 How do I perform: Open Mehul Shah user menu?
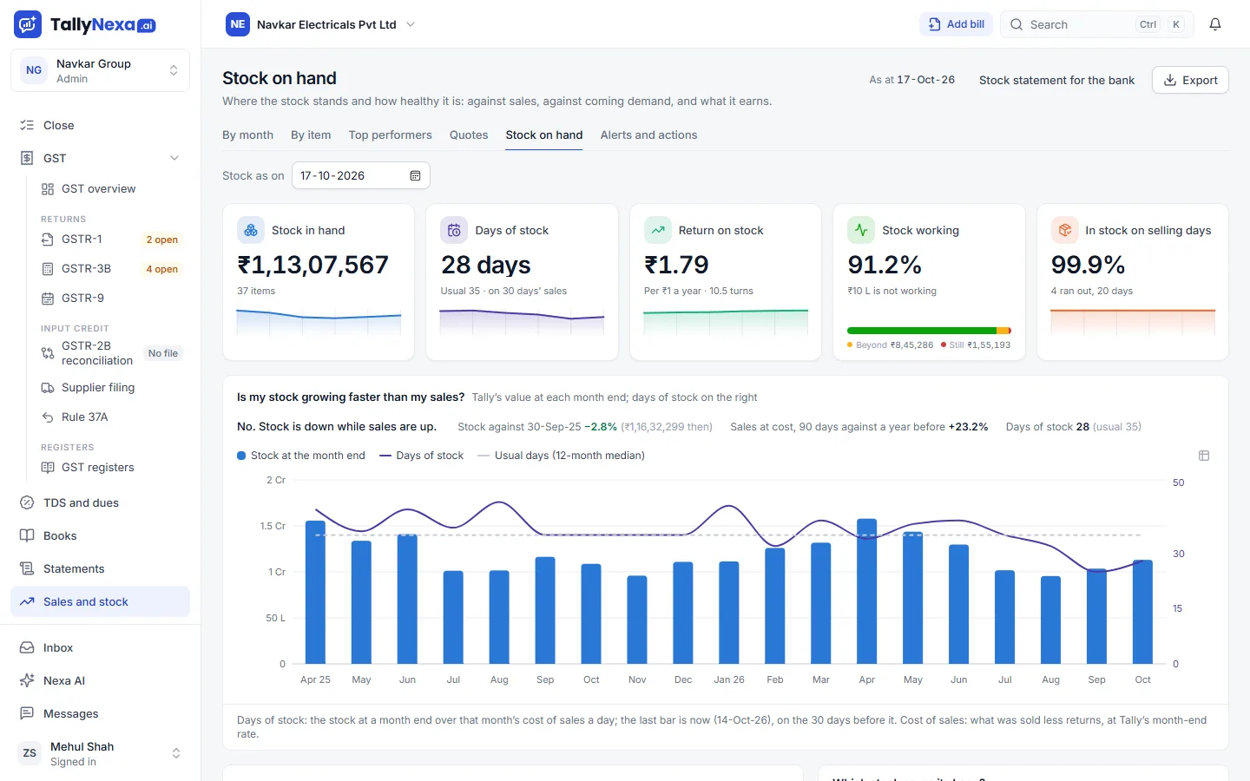(100, 753)
